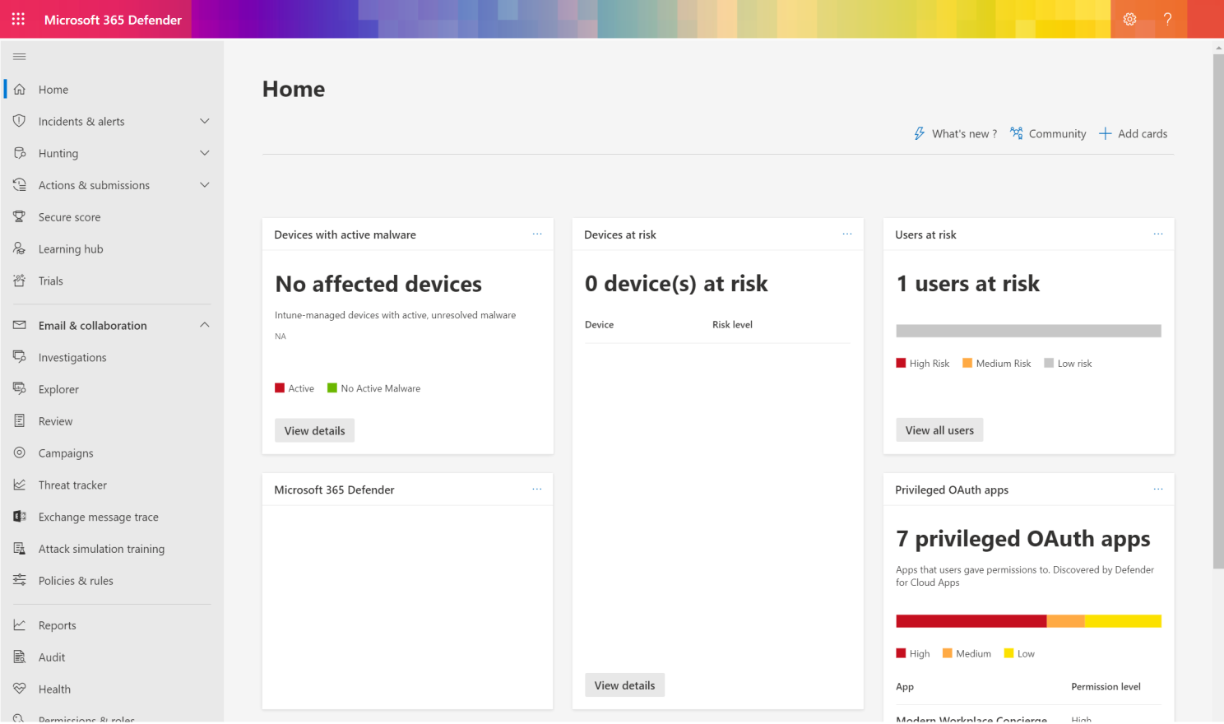
Task: Expand the Incidents & alerts section
Action: click(x=204, y=121)
